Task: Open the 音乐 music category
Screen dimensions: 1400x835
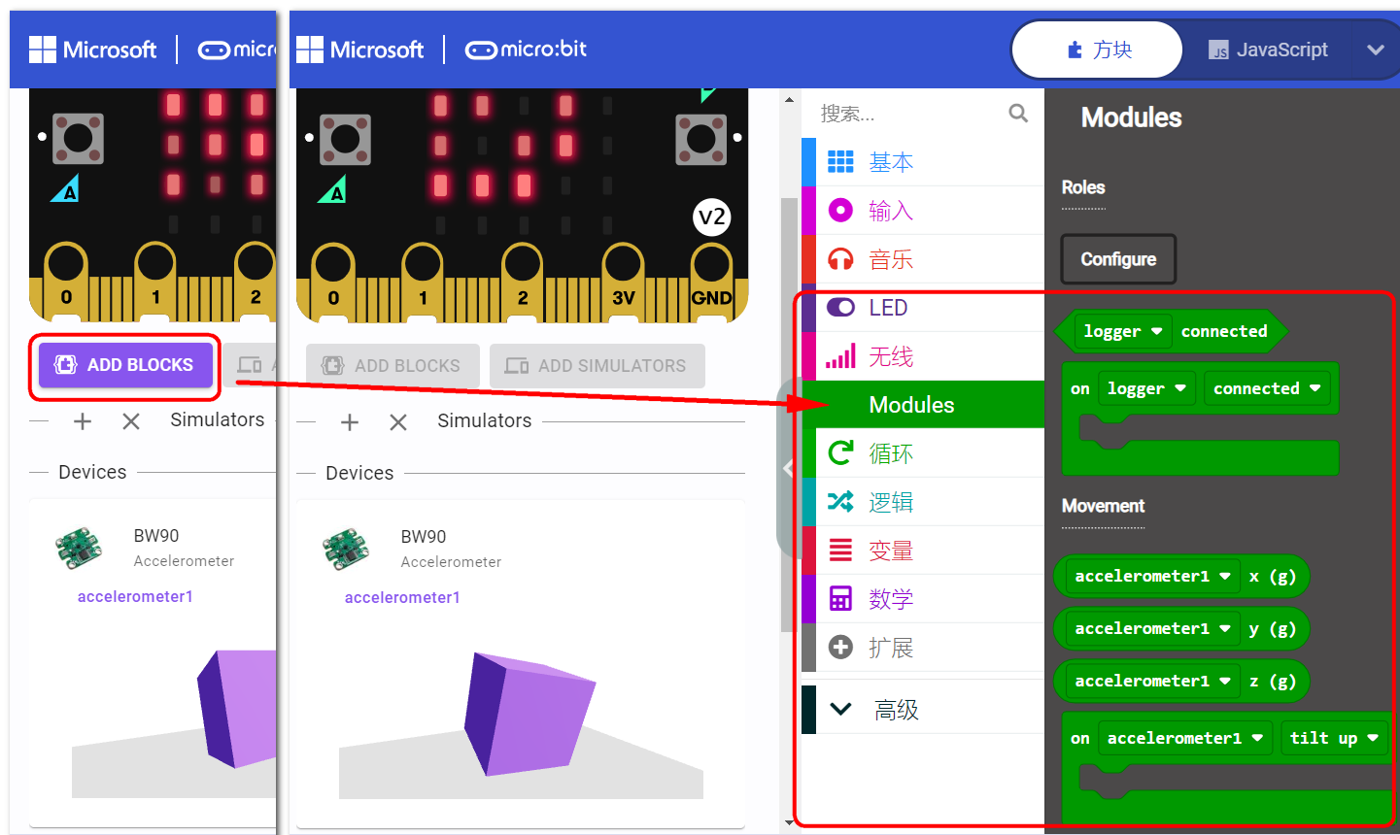Action: pos(890,259)
